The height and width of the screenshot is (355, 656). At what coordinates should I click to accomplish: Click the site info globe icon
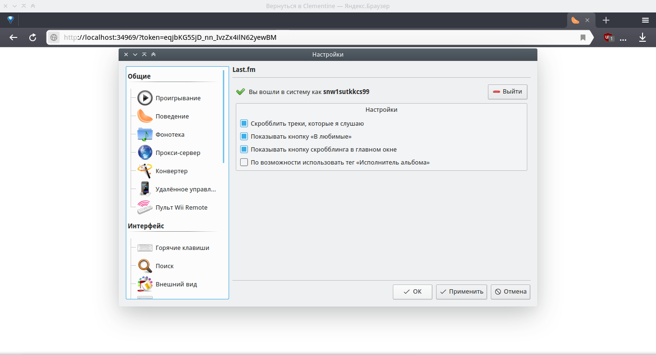point(54,37)
